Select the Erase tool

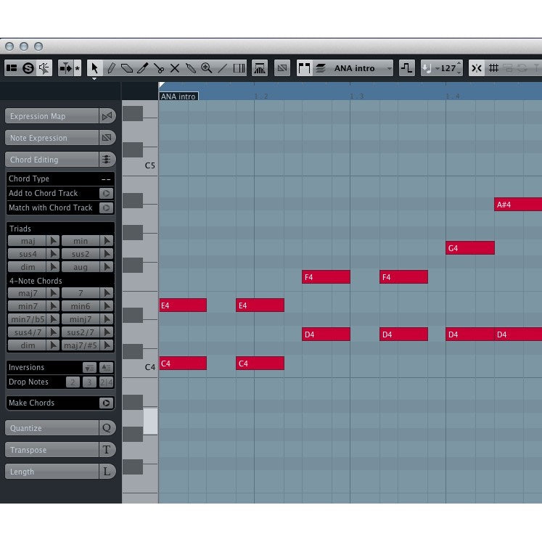click(127, 68)
